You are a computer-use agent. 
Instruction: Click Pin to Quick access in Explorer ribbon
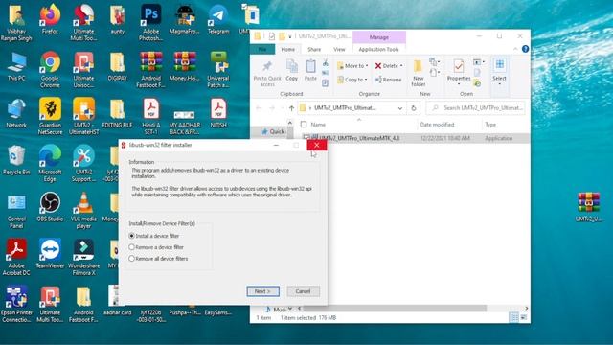coord(267,74)
